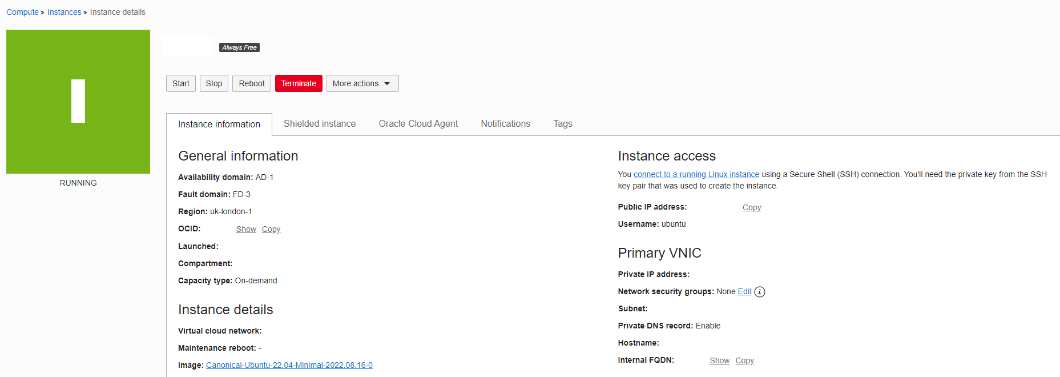Click the green instance status image
This screenshot has width=1060, height=377.
[78, 102]
